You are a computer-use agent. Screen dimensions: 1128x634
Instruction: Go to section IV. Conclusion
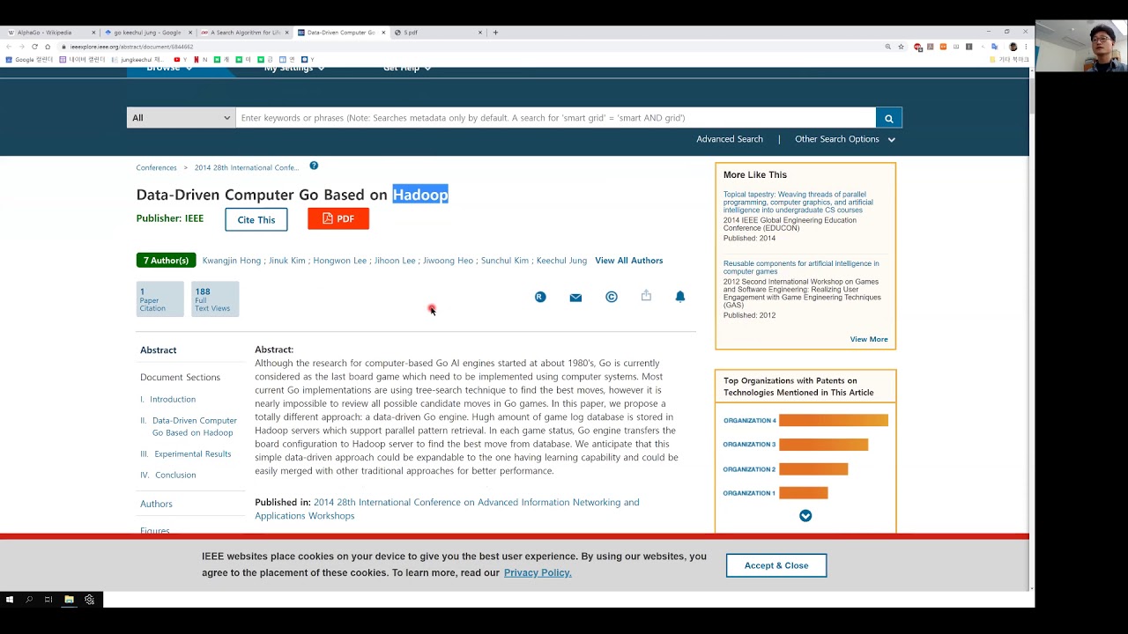pos(168,475)
